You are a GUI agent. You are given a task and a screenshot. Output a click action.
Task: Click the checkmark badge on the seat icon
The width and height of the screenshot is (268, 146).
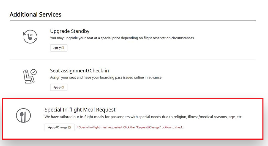[34, 72]
